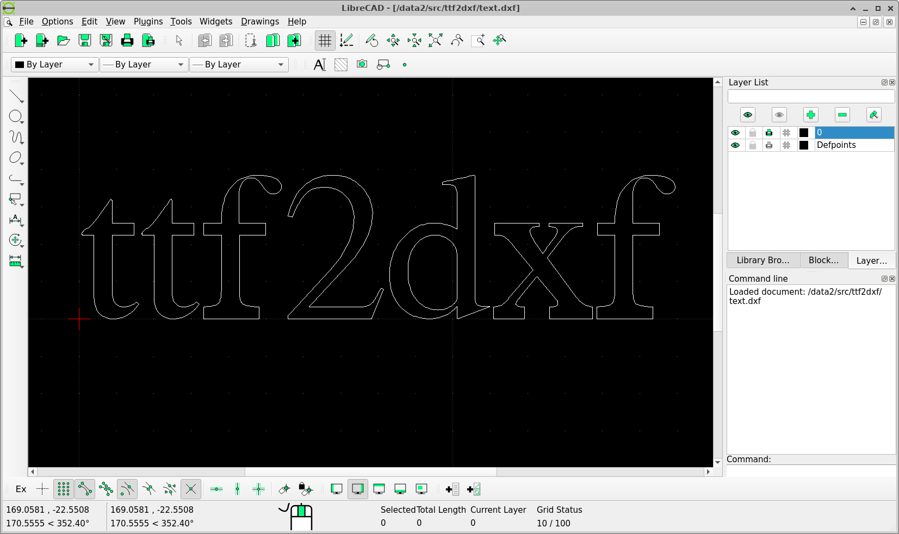
Task: Save the drawing with the Save icon
Action: coord(84,40)
